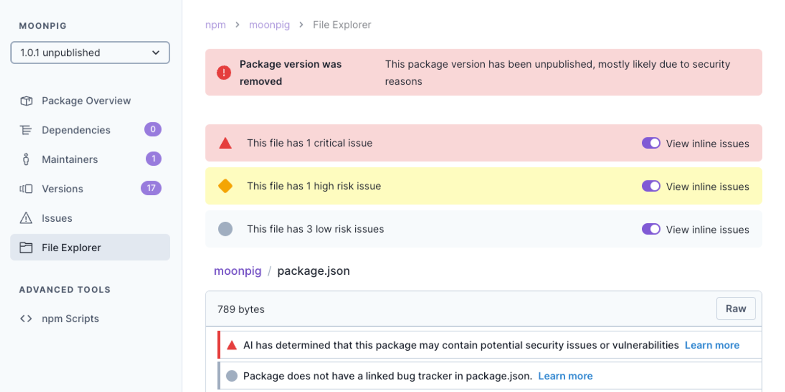
Task: Click breadcrumb chevron after npm
Action: tap(237, 25)
